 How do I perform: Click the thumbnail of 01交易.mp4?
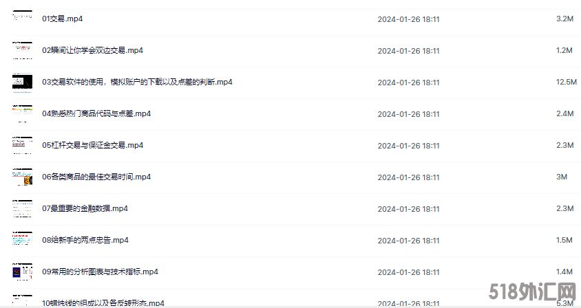coord(22,19)
